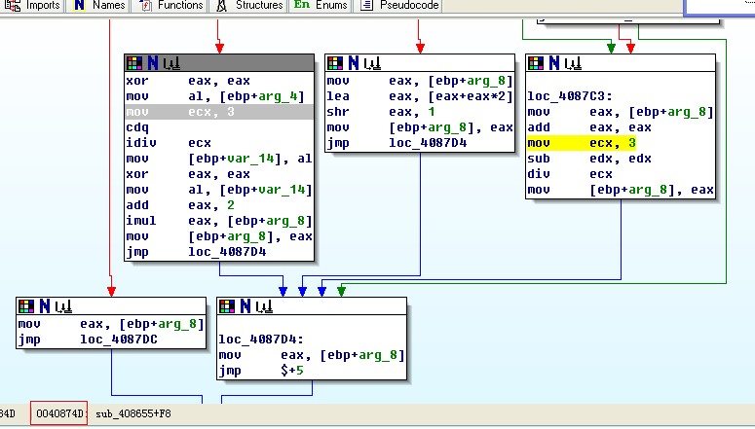Click the graph icon on the loc_4087C3 block
This screenshot has width=755, height=429.
click(x=571, y=63)
